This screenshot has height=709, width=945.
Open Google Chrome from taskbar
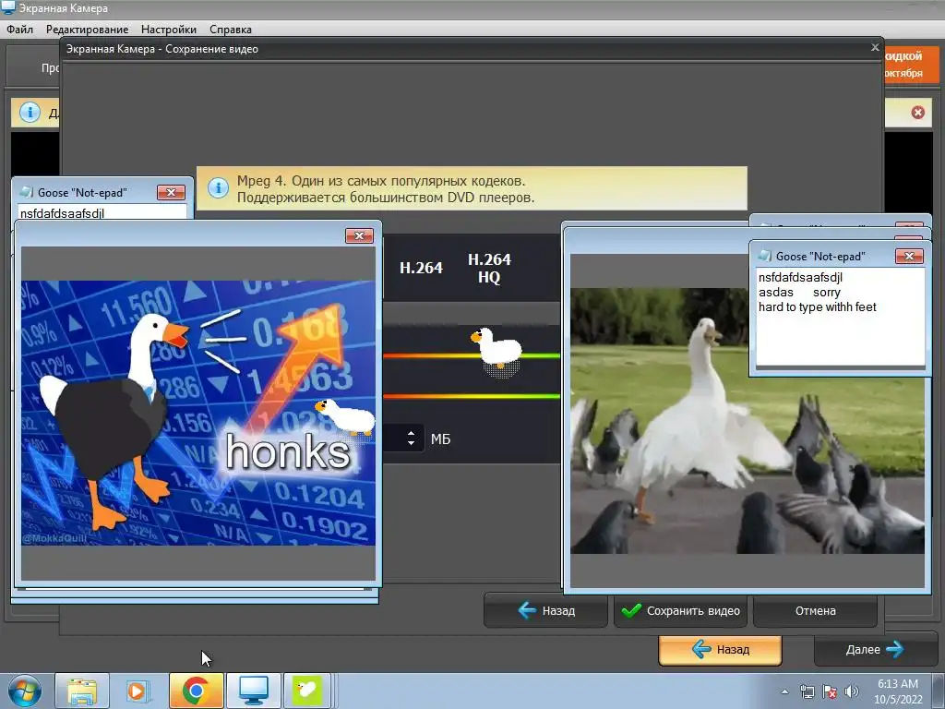pos(196,691)
